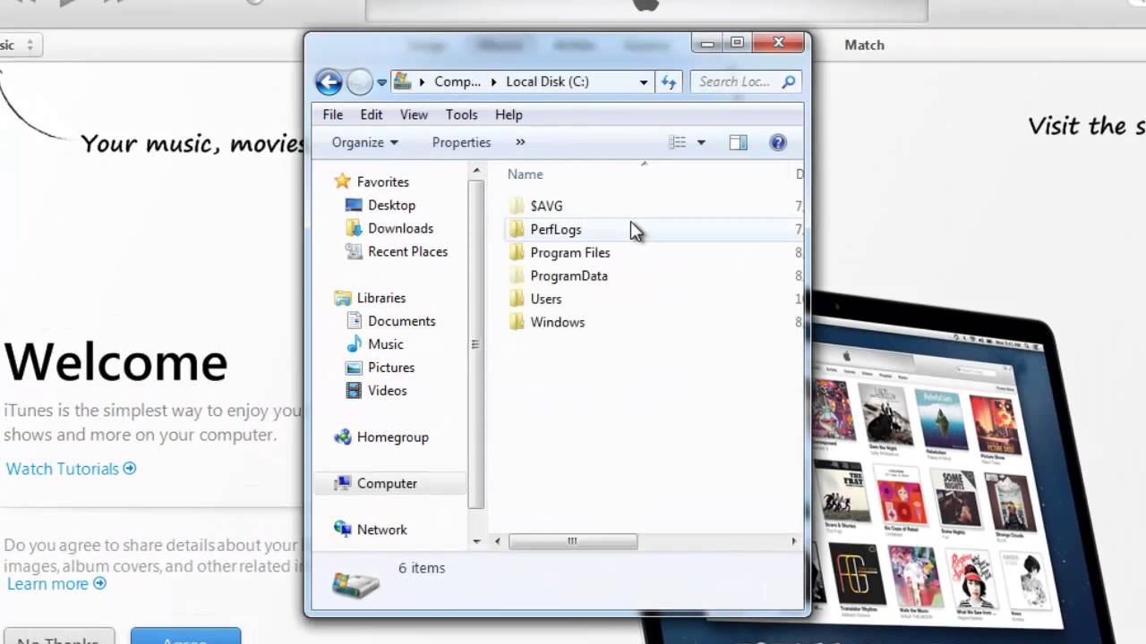Open the view options dropdown arrow

pyautogui.click(x=701, y=142)
